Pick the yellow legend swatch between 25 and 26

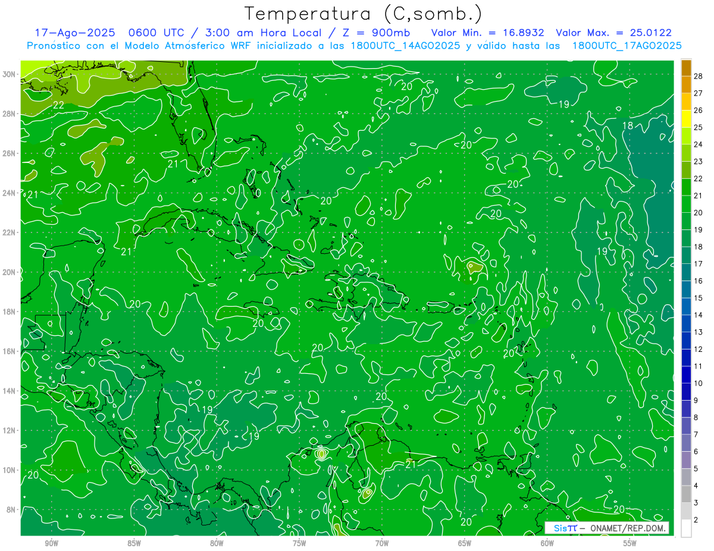(686, 119)
